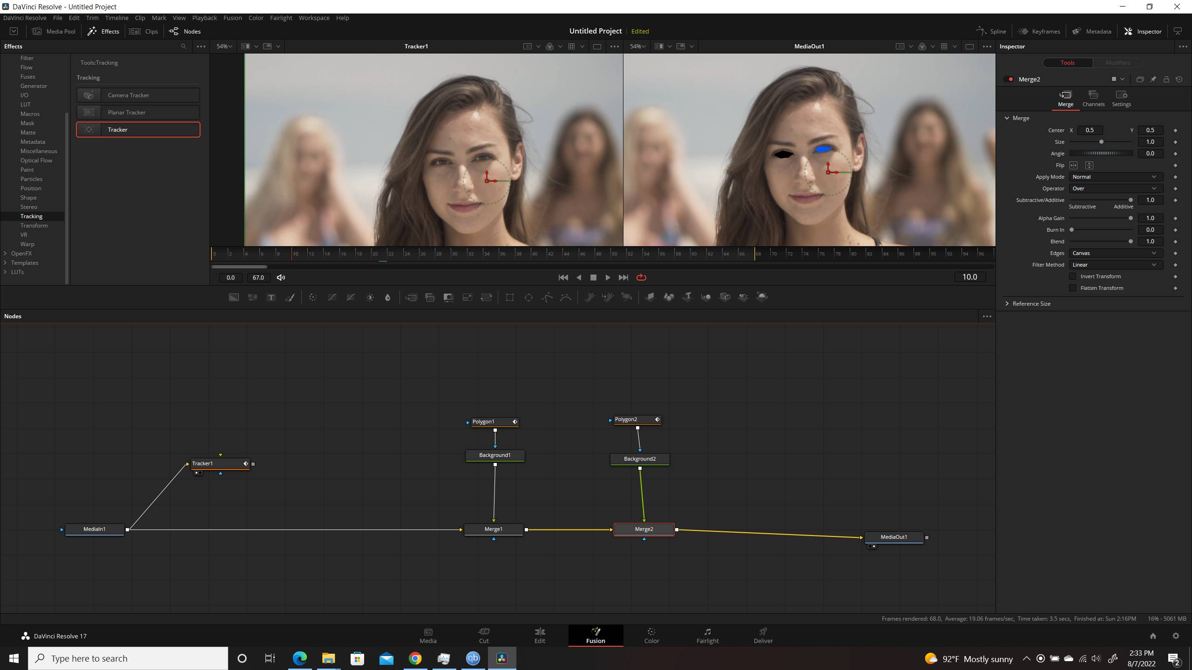This screenshot has height=670, width=1192.
Task: Toggle vertical Flip button
Action: [1089, 165]
